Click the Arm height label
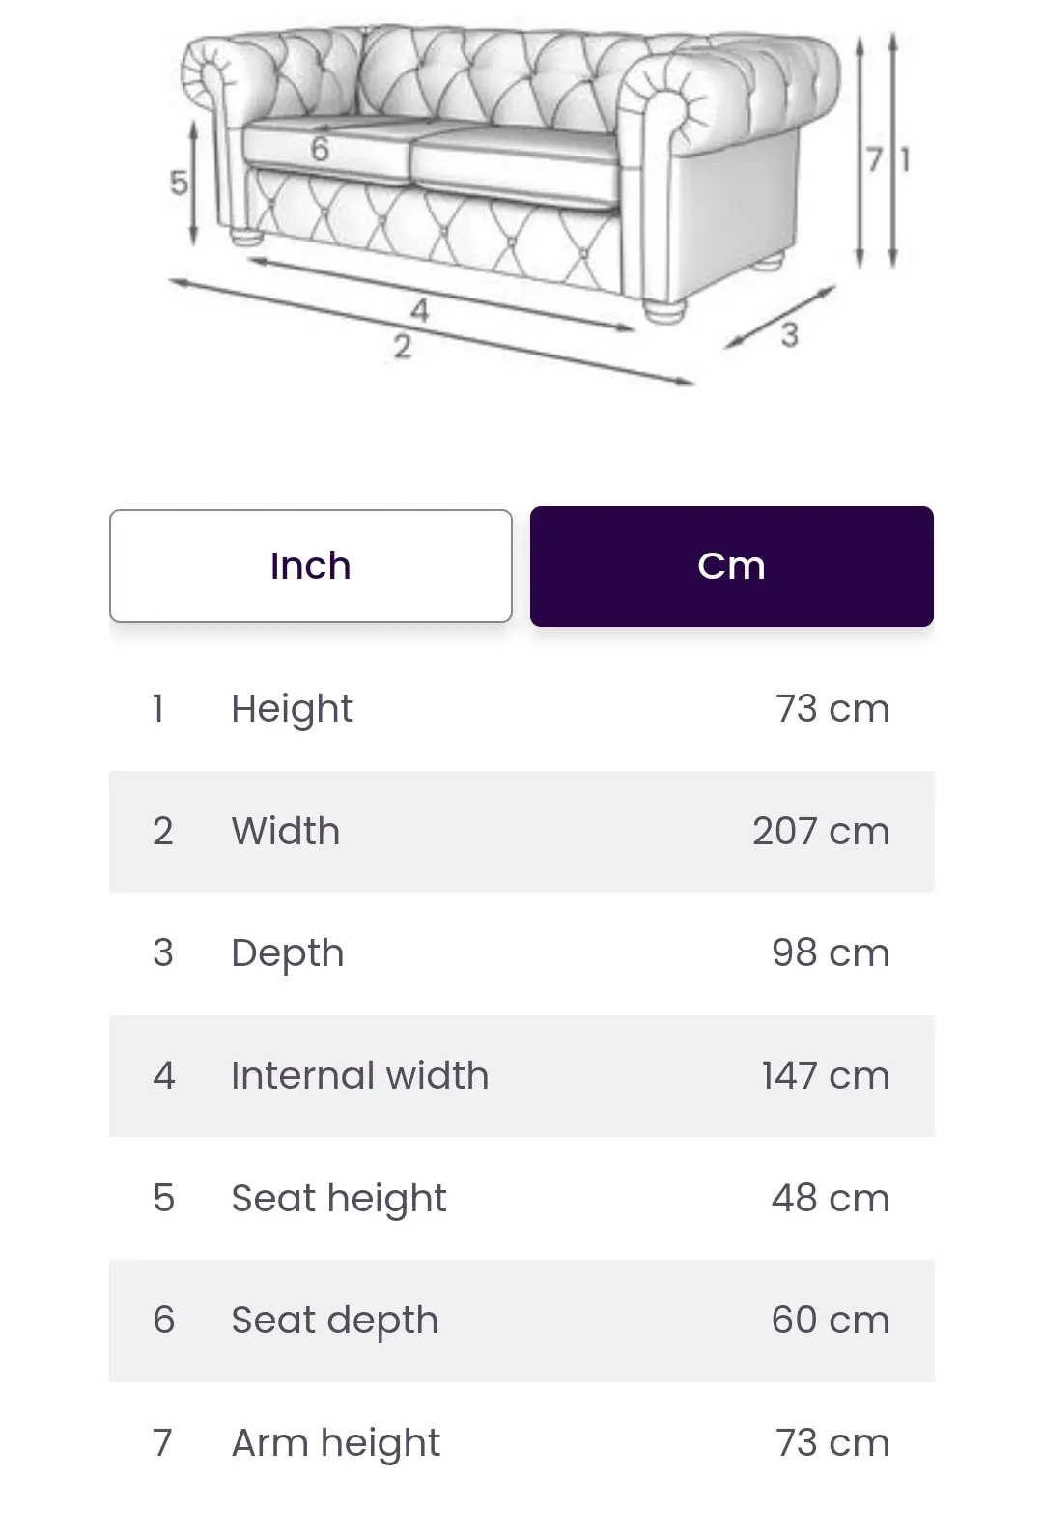The image size is (1043, 1535). [x=336, y=1443]
